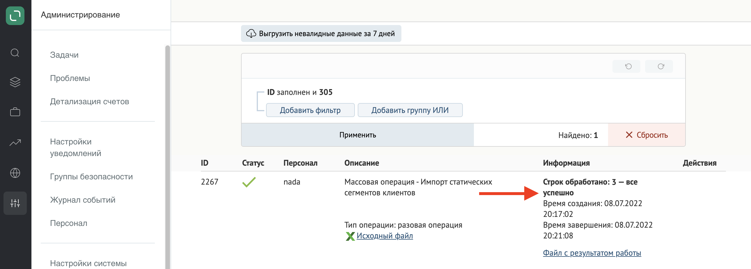Click Добавить фильтр button
The height and width of the screenshot is (269, 751).
(310, 110)
